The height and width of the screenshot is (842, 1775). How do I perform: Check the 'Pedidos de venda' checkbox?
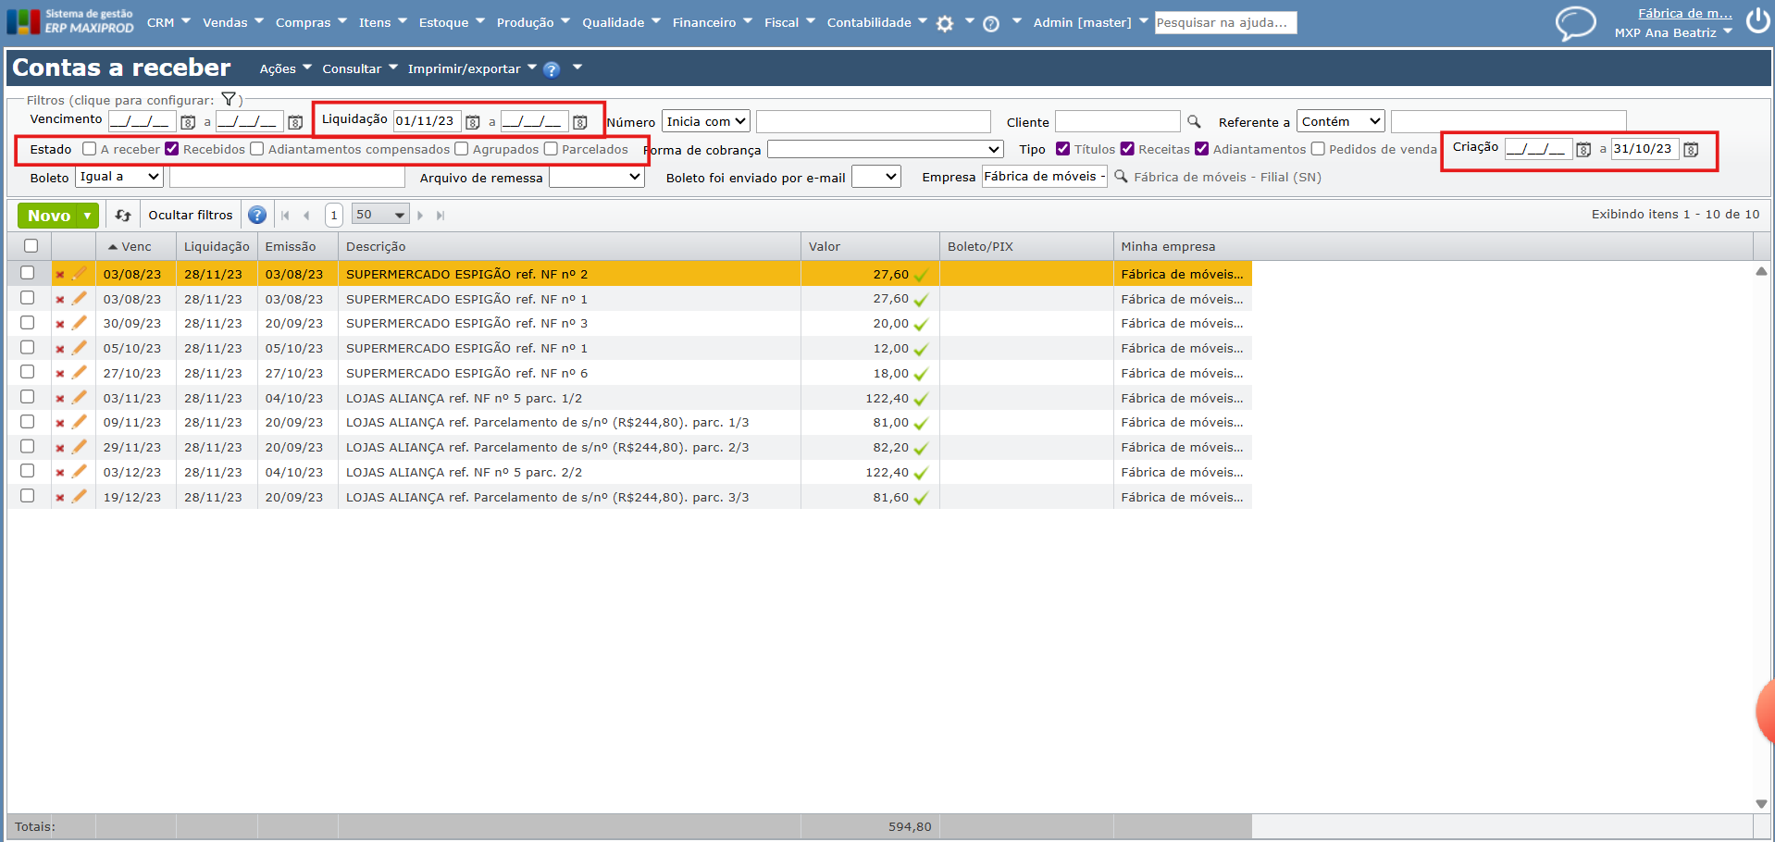point(1318,149)
